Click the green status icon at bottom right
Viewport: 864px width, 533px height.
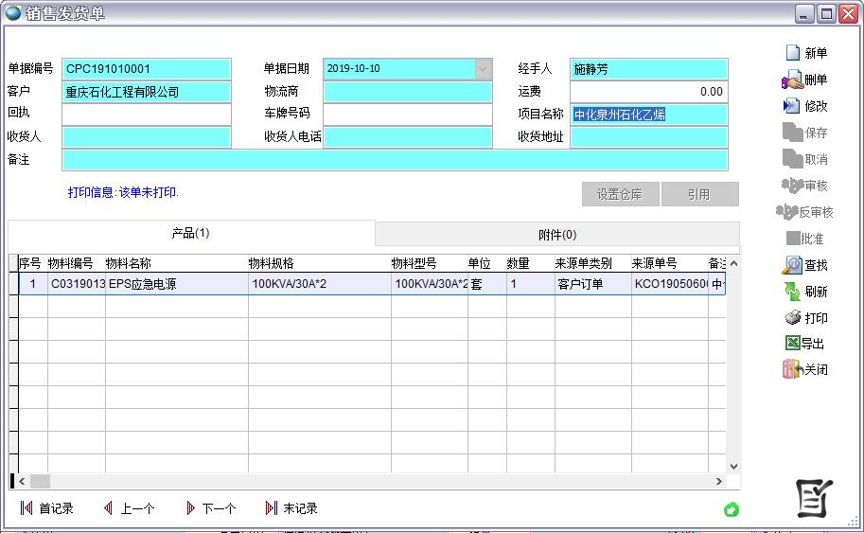coord(732,510)
